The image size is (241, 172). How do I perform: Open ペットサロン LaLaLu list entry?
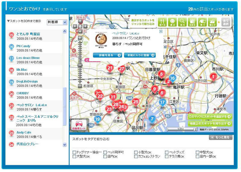pyautogui.click(x=35, y=107)
